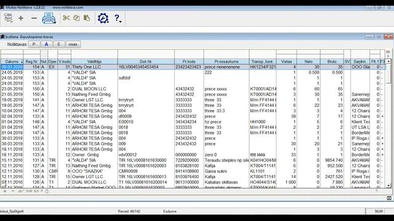
Task: Click the Bruto column header
Action: pos(332,61)
